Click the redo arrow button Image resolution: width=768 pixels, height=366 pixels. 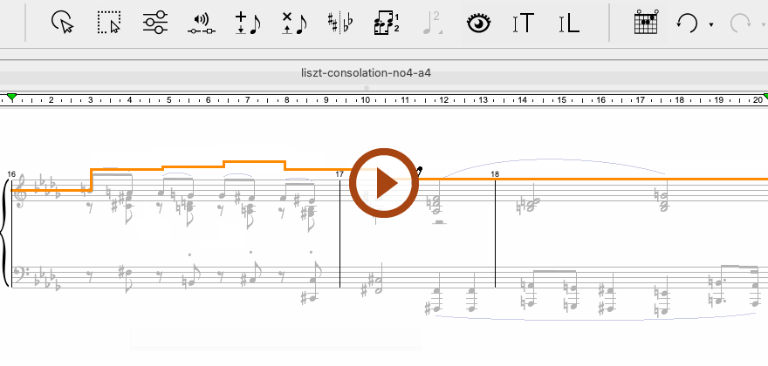tap(740, 24)
